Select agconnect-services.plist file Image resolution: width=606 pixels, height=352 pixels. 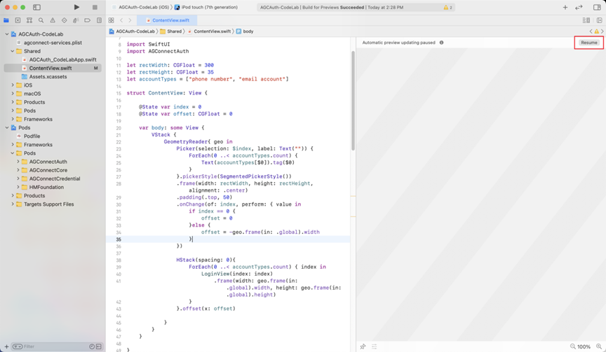point(53,43)
